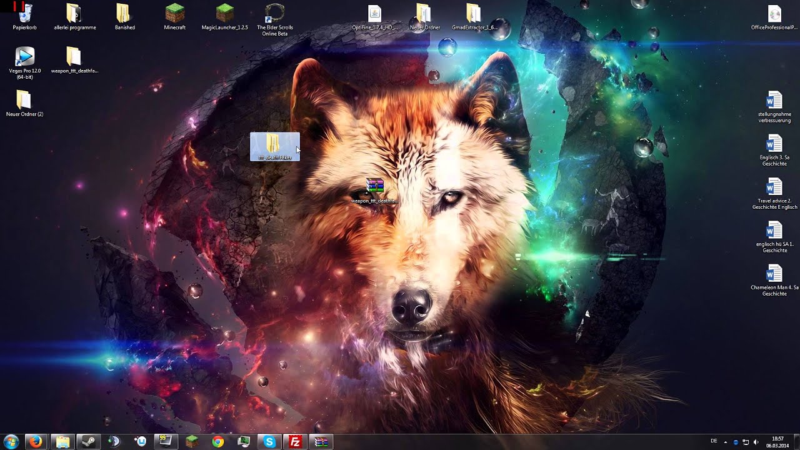Viewport: 800px width, 450px height.
Task: Select the 'allerlei programme' folder
Action: pos(74,17)
